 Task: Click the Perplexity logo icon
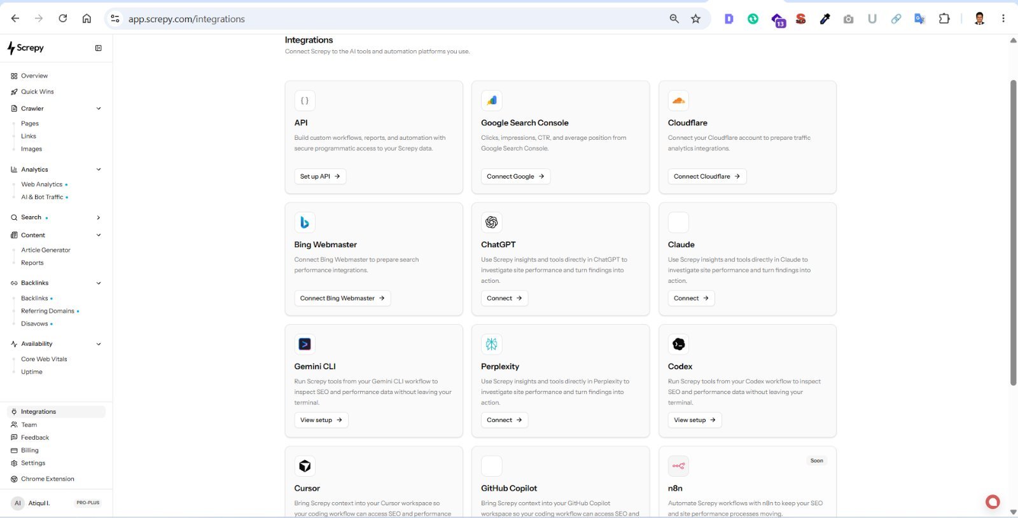coord(492,344)
